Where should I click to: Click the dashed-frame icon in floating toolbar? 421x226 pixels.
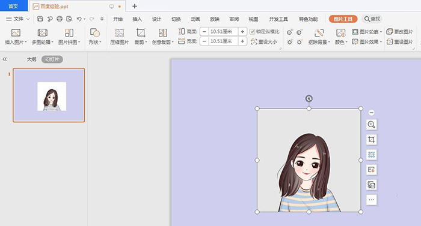[x=371, y=155]
